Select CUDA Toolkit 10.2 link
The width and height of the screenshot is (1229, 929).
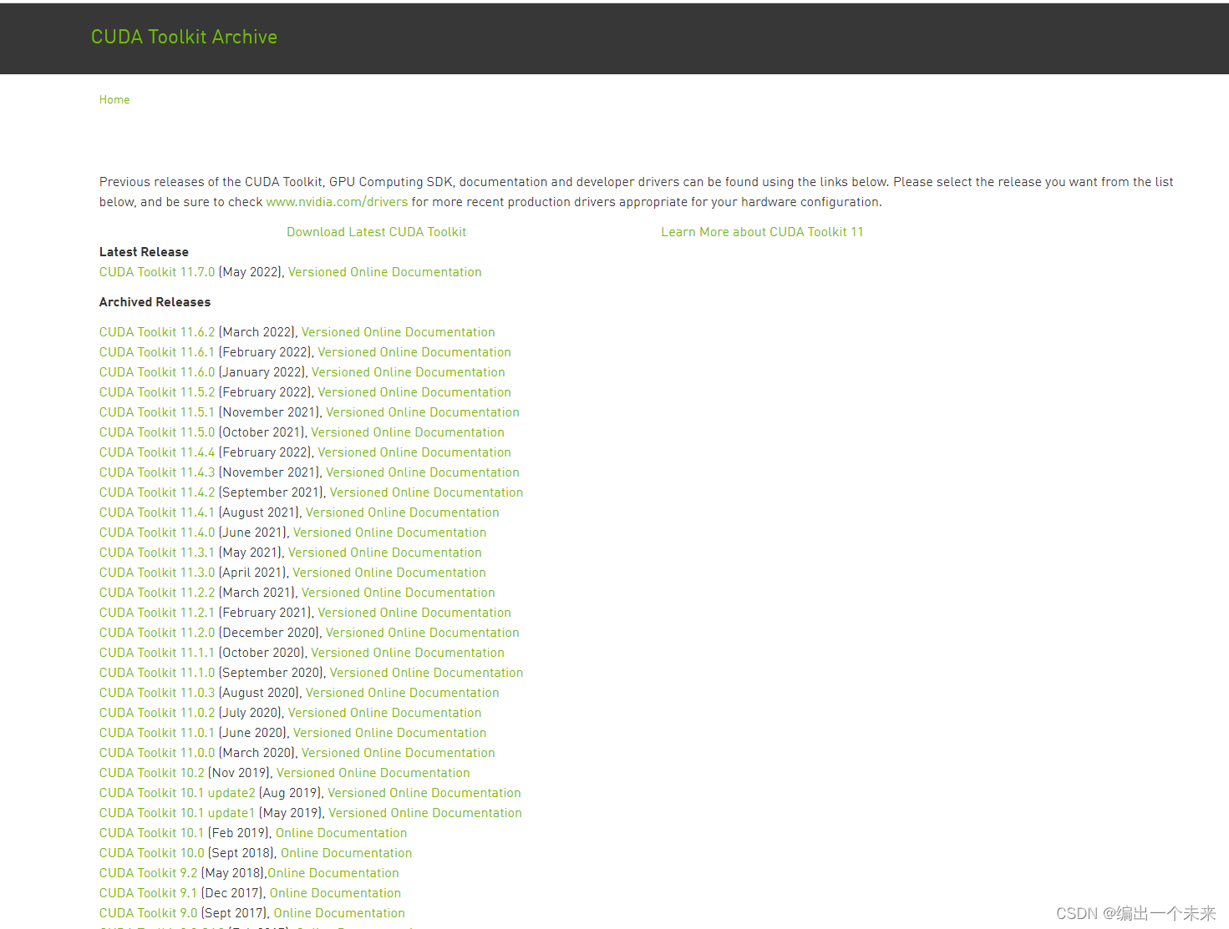point(152,773)
